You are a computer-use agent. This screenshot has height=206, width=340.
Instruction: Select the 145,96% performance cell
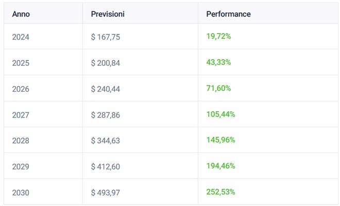pyautogui.click(x=220, y=140)
